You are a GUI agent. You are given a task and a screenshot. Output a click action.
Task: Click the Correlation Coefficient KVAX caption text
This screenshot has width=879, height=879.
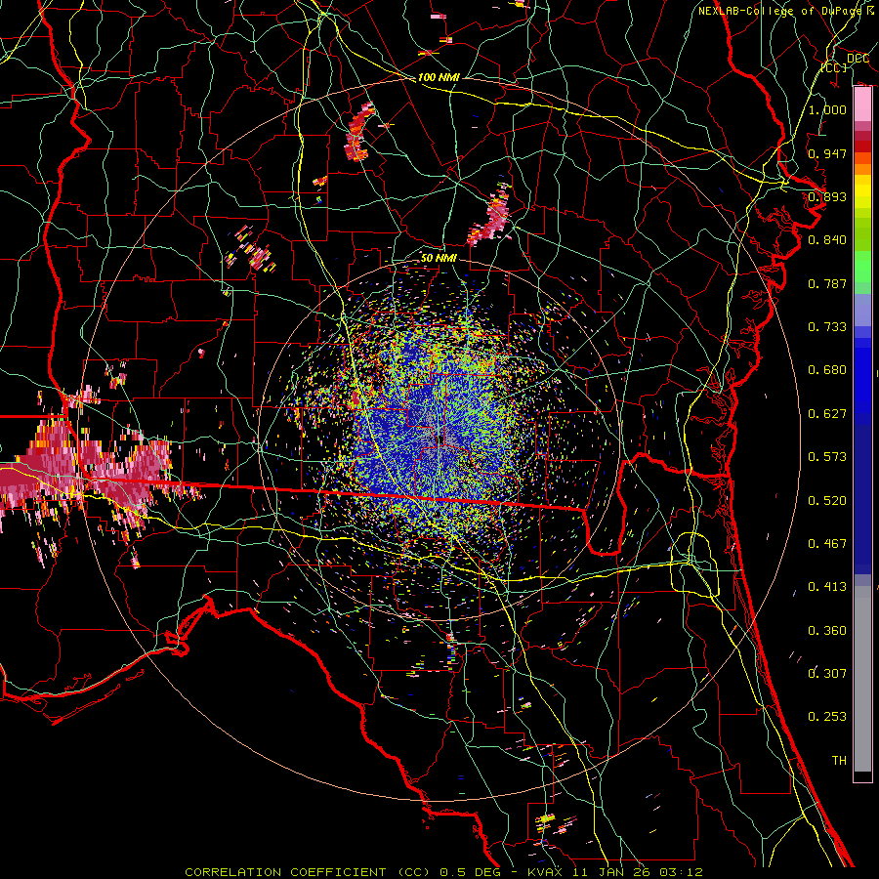[443, 872]
